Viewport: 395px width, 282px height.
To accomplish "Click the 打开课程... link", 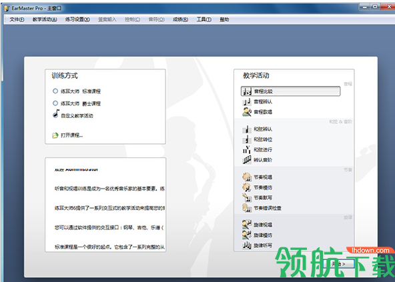I will (72, 135).
